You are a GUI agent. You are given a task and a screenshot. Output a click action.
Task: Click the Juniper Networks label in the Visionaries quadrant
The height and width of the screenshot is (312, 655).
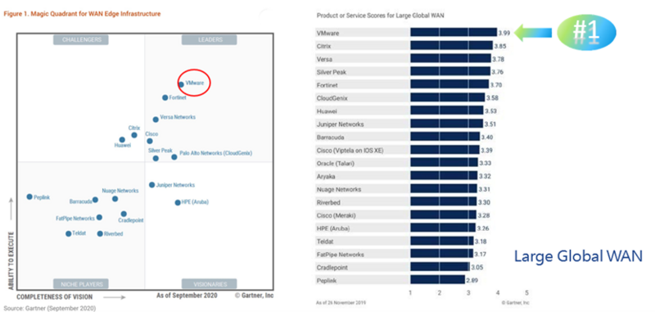(175, 185)
